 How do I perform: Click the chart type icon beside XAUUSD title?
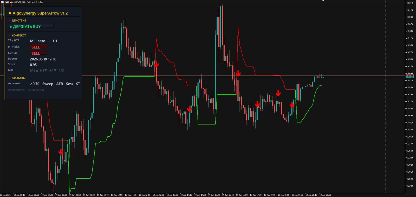point(7,2)
